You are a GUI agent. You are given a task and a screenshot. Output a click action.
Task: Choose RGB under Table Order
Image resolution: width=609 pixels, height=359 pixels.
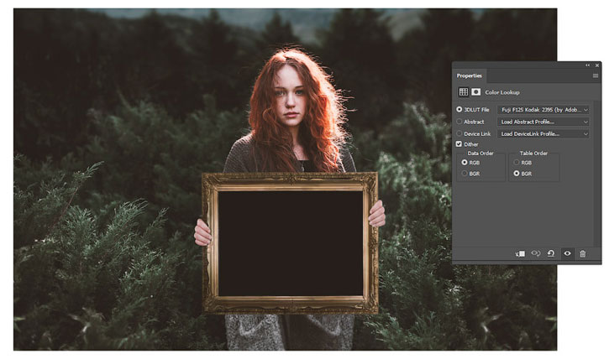click(517, 163)
